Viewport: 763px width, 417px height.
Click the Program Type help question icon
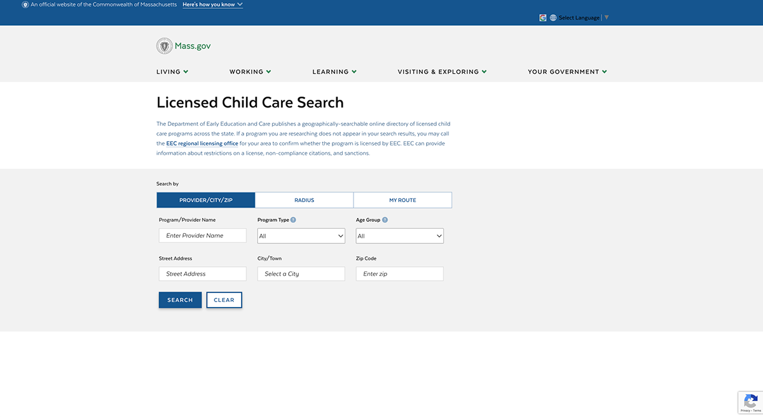click(293, 220)
